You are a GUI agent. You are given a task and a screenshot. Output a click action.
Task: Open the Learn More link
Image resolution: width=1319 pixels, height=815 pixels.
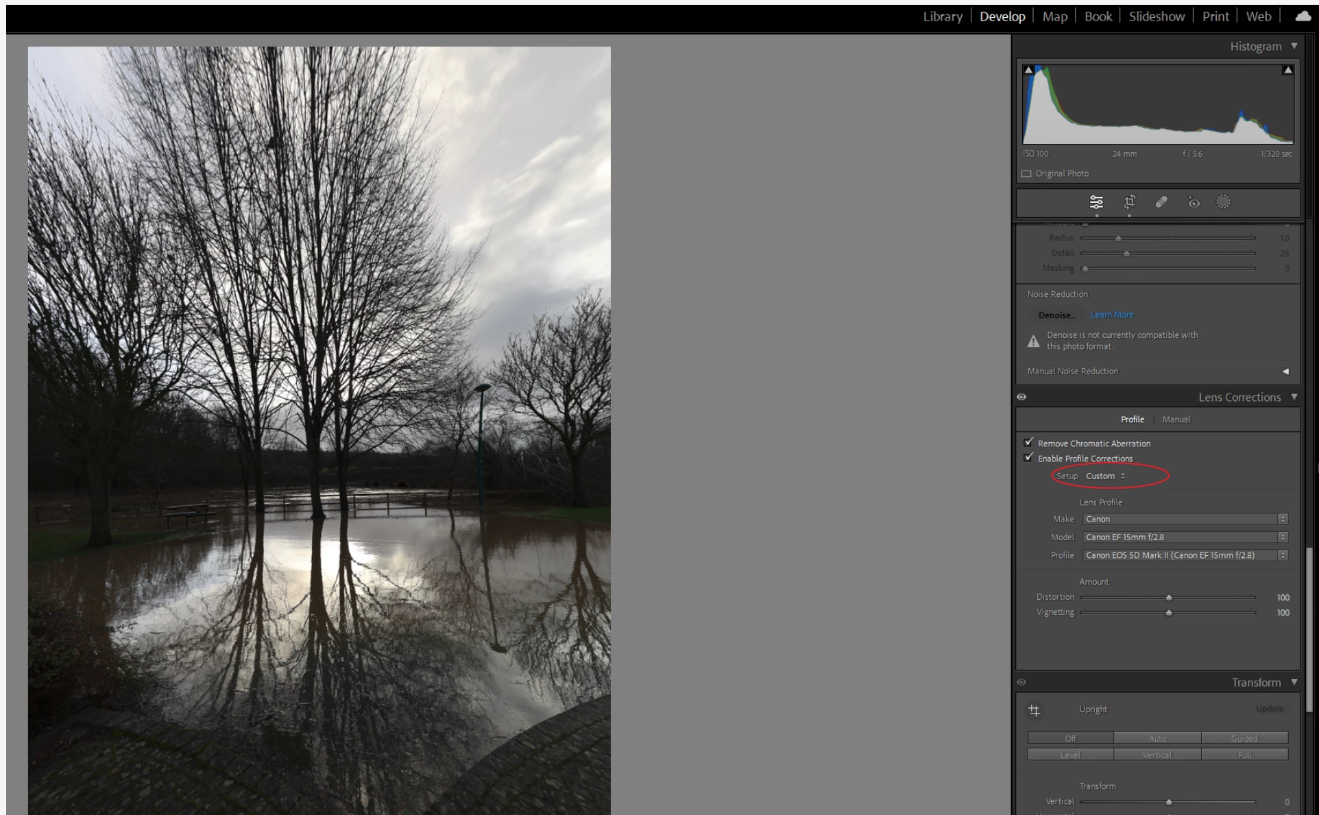click(x=1112, y=315)
